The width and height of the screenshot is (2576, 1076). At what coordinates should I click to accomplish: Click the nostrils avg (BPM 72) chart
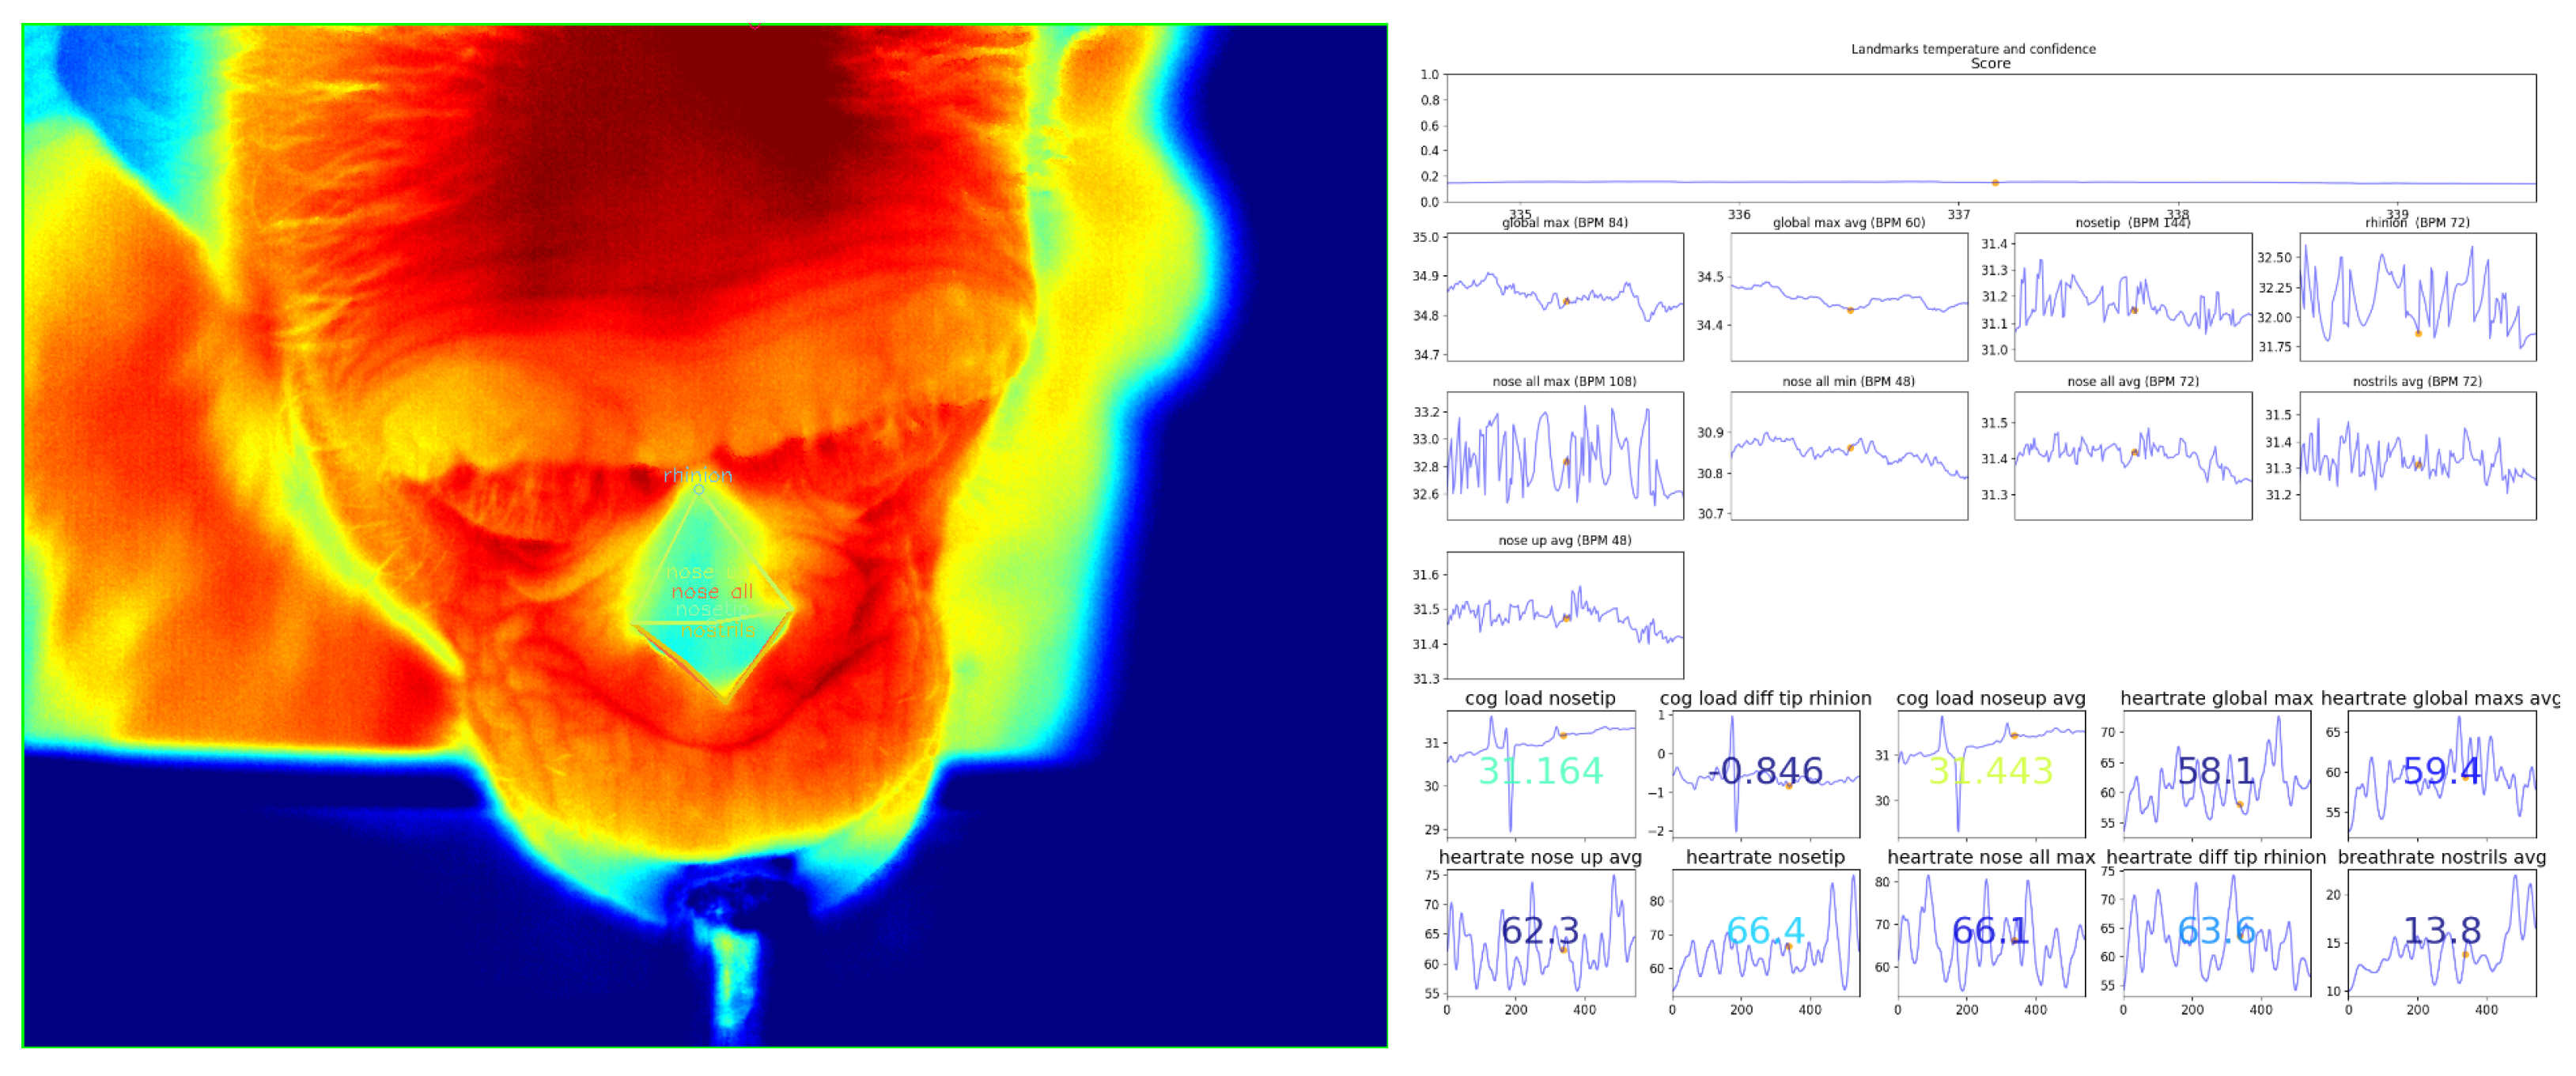click(2417, 456)
